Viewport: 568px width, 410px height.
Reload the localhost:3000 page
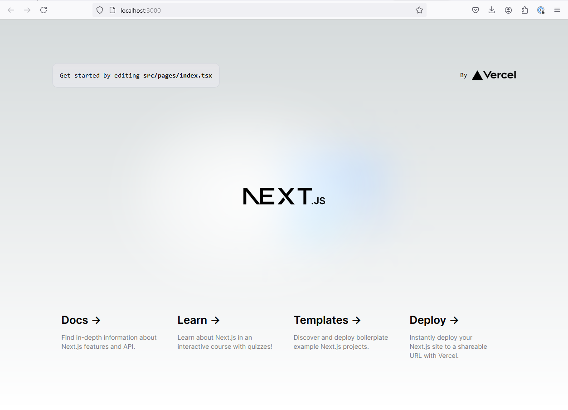(x=44, y=10)
